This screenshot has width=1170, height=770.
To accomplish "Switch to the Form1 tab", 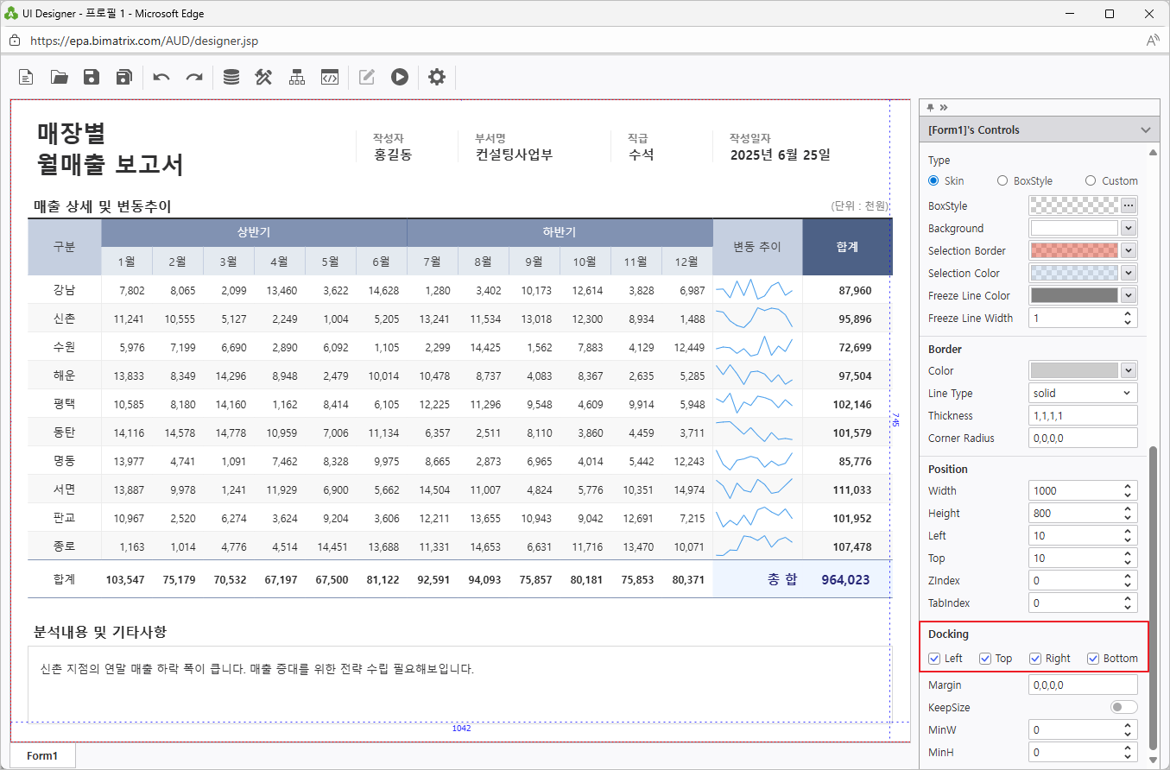I will [42, 755].
